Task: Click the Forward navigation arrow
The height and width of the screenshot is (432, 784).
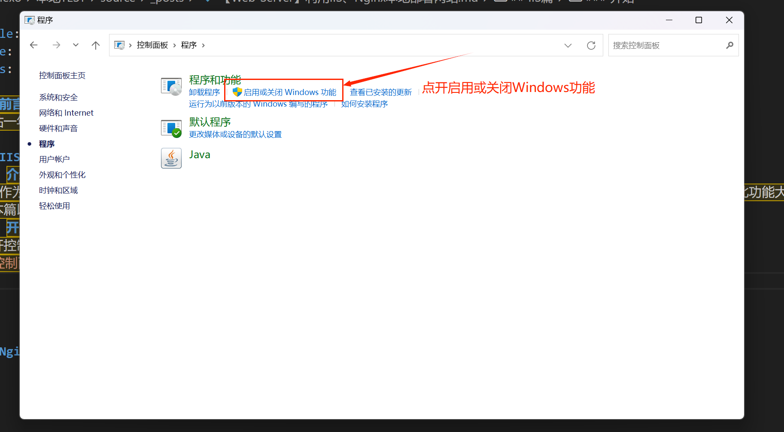Action: [x=56, y=45]
